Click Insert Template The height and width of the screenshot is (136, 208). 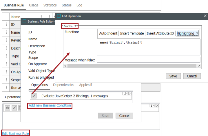pos(132,33)
